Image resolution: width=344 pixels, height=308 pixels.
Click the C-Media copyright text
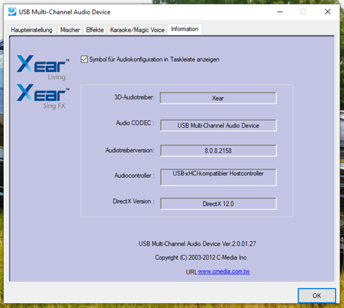coord(202,257)
